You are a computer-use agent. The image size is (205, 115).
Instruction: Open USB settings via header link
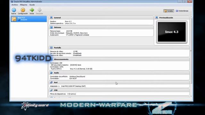point(56,90)
